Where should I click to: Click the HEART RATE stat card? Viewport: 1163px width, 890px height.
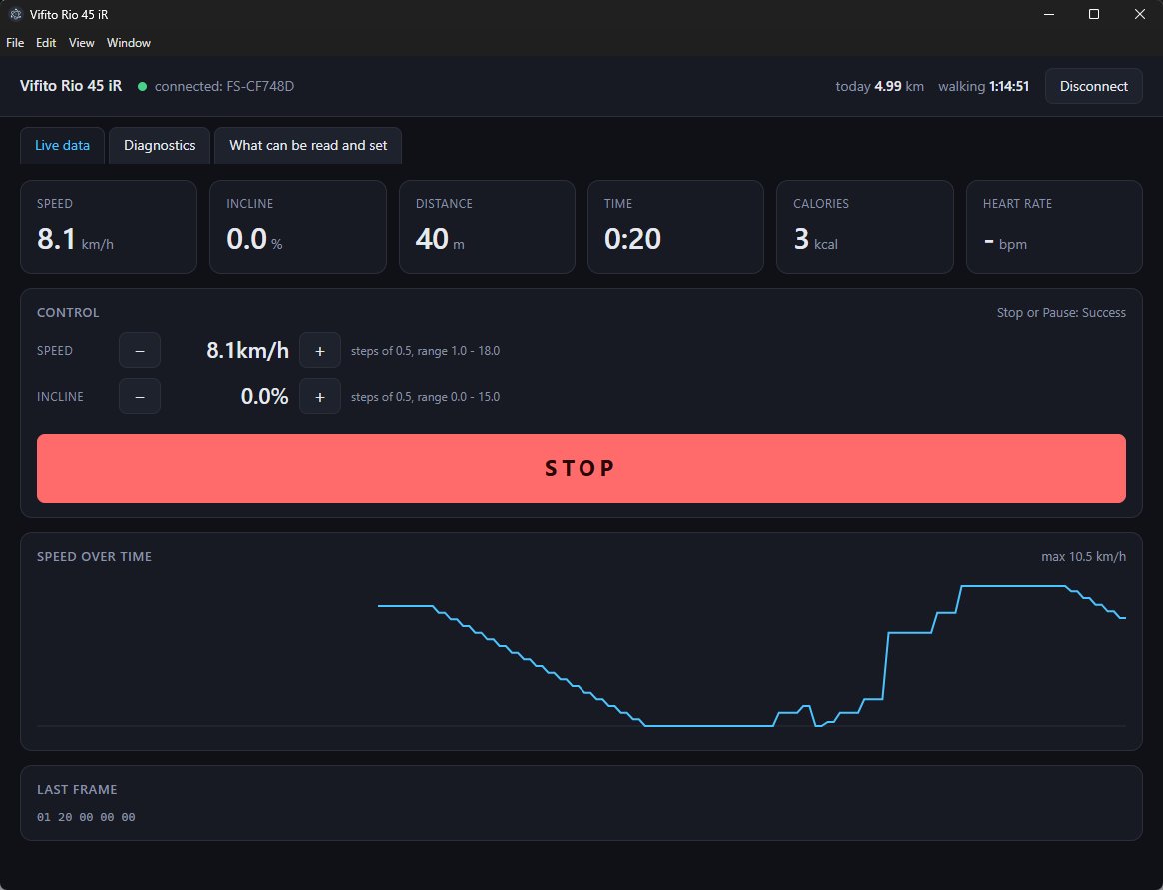1054,227
